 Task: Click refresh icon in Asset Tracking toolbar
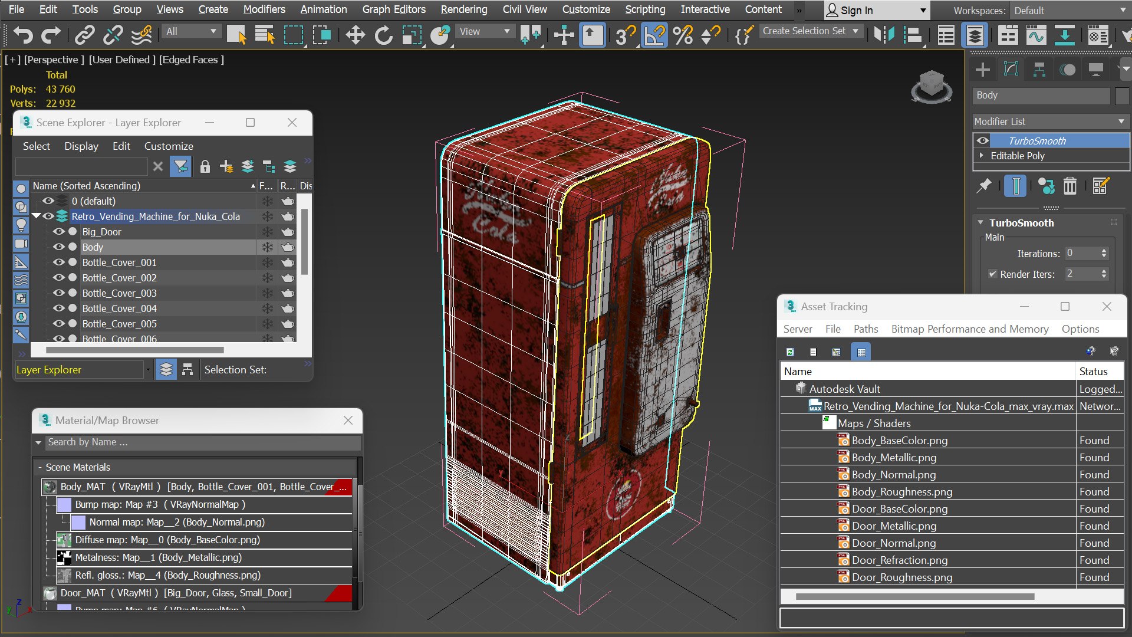(x=790, y=352)
